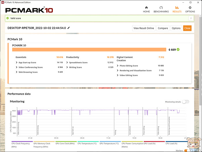Select CPU Clock Frequency legend swatch
This screenshot has height=152, width=202.
pyautogui.click(x=22, y=141)
